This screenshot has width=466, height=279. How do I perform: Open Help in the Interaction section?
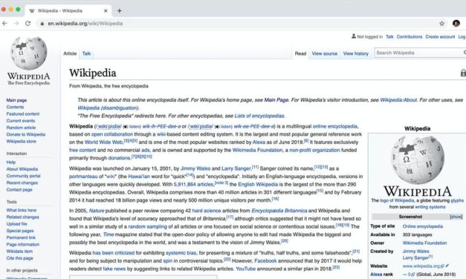point(11,162)
